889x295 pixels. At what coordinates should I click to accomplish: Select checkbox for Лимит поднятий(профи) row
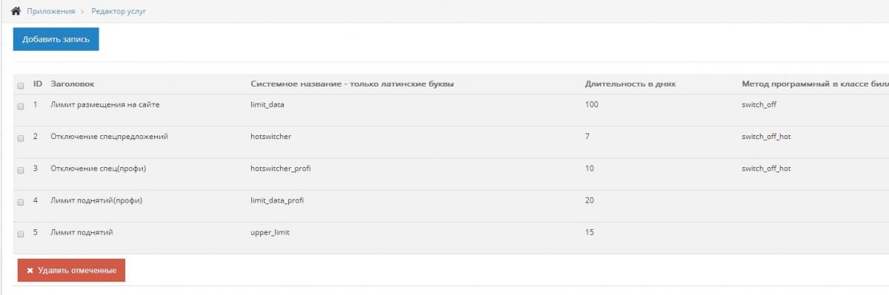pos(21,203)
